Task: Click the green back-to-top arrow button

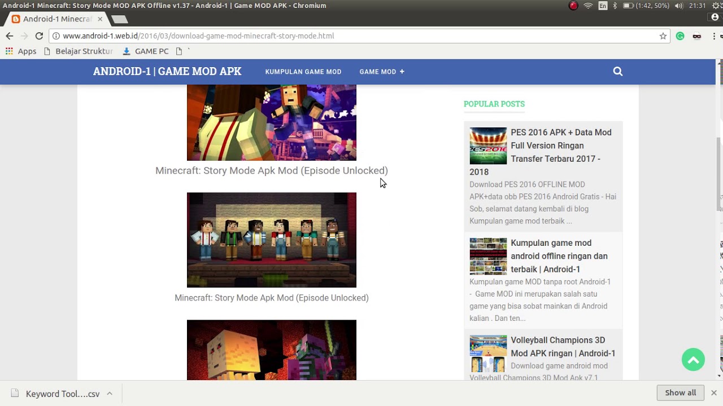Action: pyautogui.click(x=693, y=359)
